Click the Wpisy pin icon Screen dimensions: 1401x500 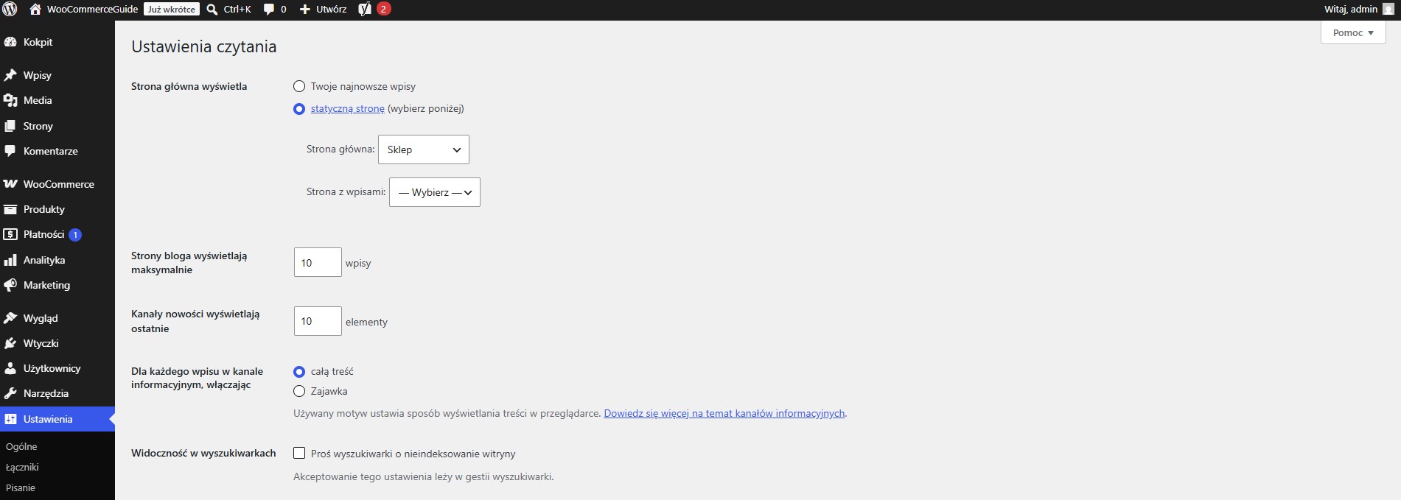10,75
